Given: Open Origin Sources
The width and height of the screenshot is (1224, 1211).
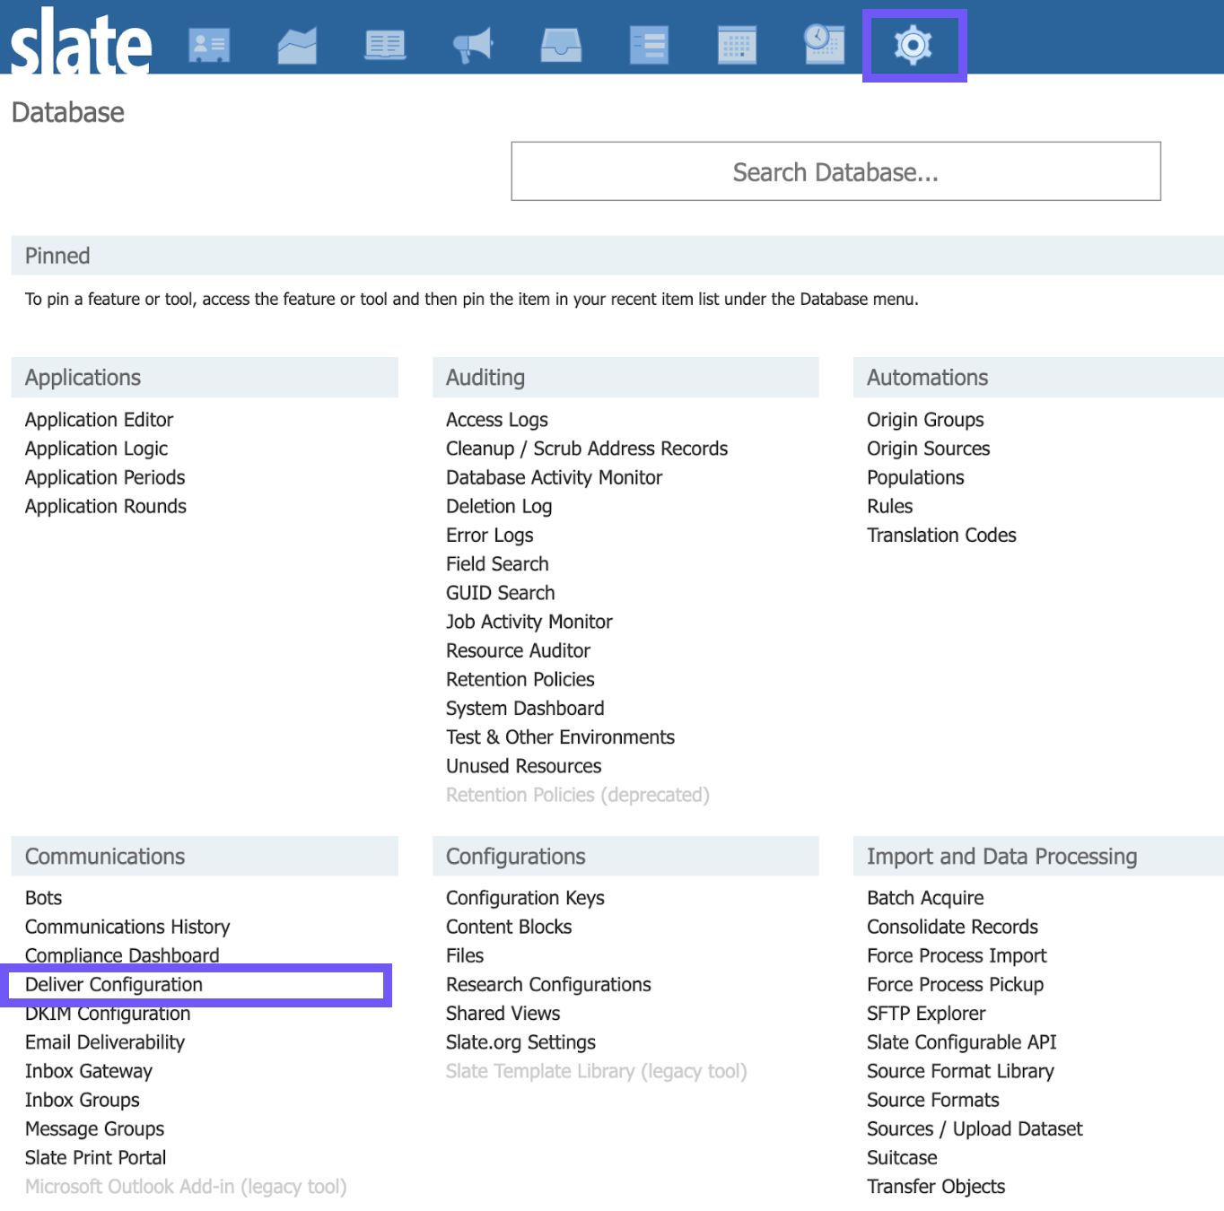Looking at the screenshot, I should pyautogui.click(x=929, y=449).
